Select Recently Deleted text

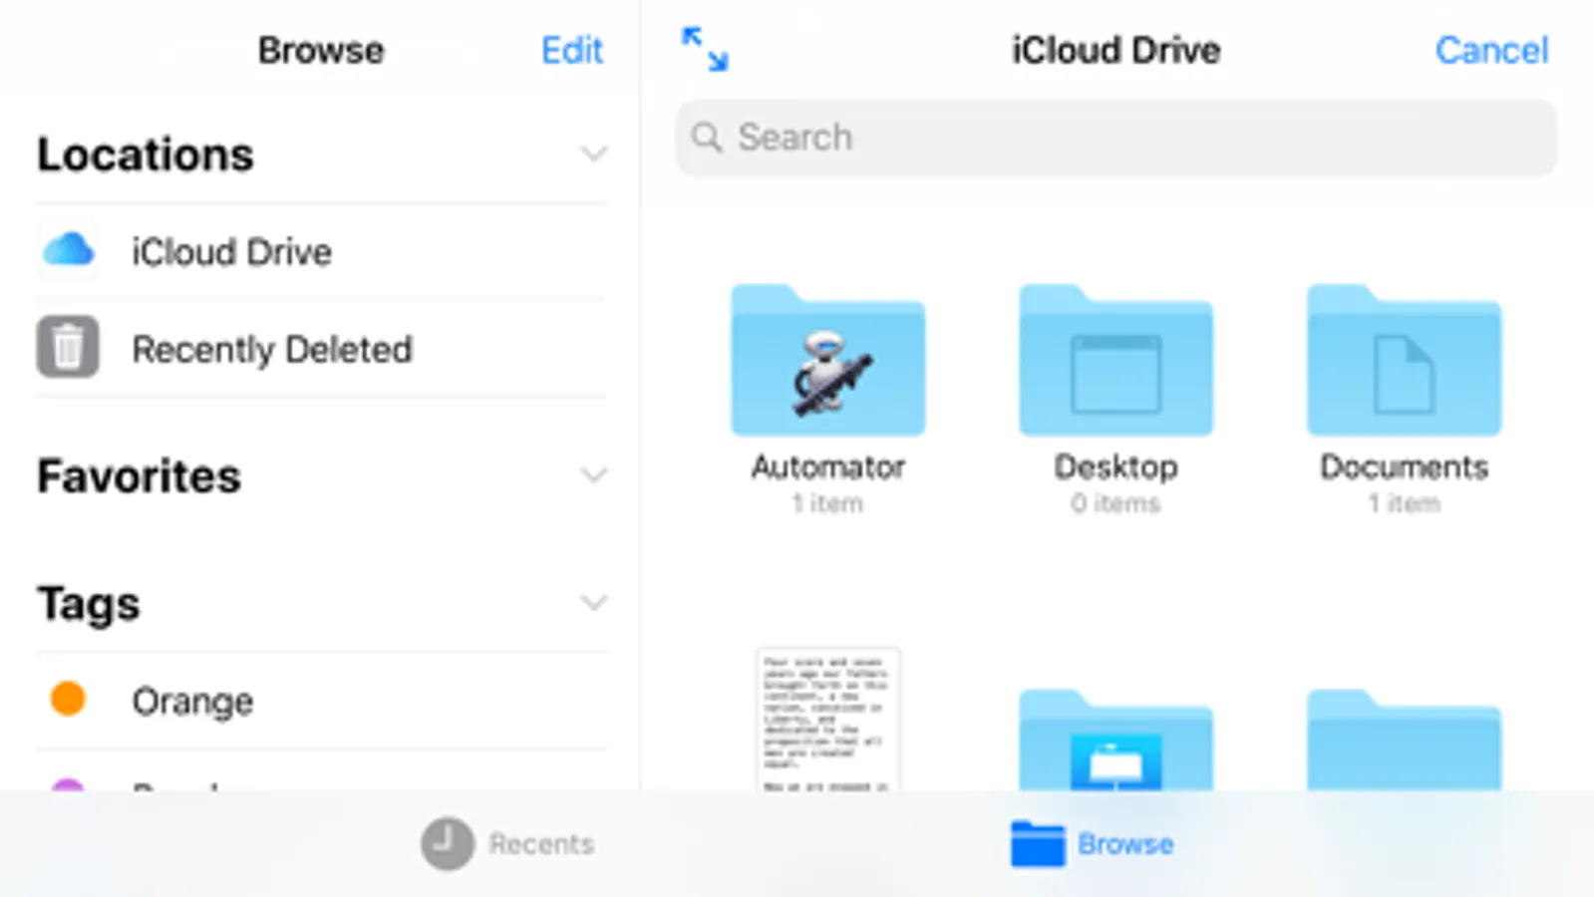click(272, 350)
